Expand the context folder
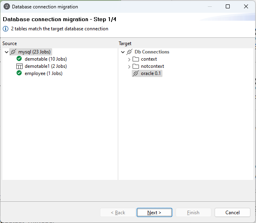 (129, 59)
